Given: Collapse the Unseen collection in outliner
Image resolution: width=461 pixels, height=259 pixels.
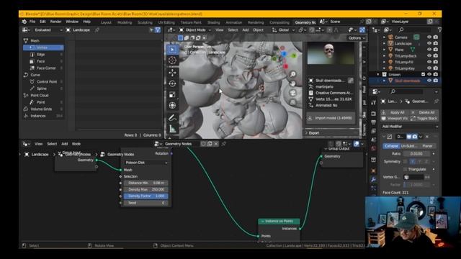Looking at the screenshot, I should (378, 74).
